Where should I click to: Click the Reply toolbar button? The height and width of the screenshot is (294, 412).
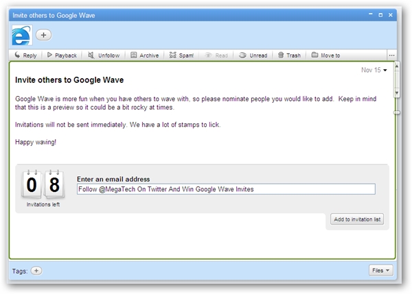click(26, 56)
